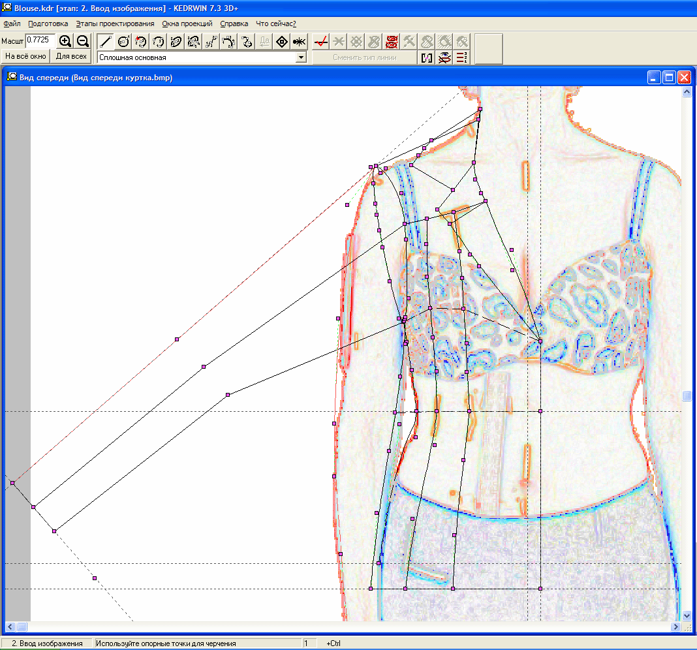Screen dimensions: 697x650
Task: Click the vertical scrollbar thumb
Action: 687,396
